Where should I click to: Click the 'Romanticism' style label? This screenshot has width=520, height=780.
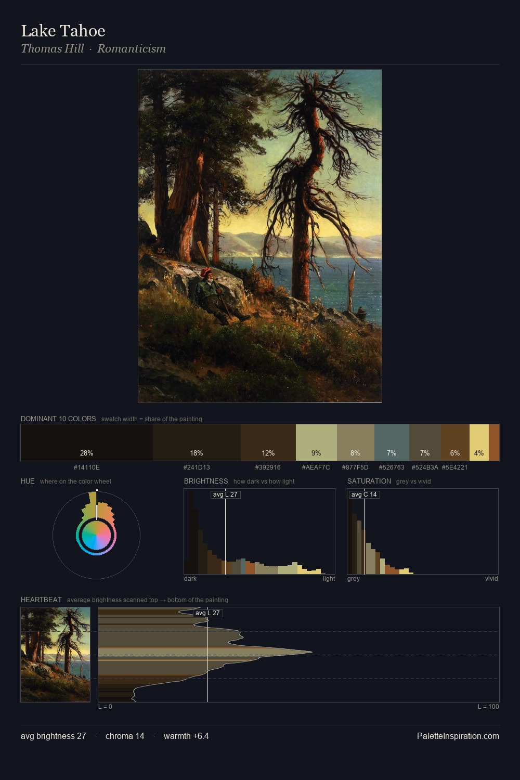(x=132, y=48)
